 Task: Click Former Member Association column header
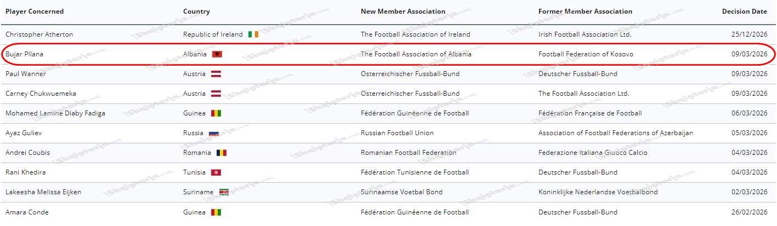[585, 11]
